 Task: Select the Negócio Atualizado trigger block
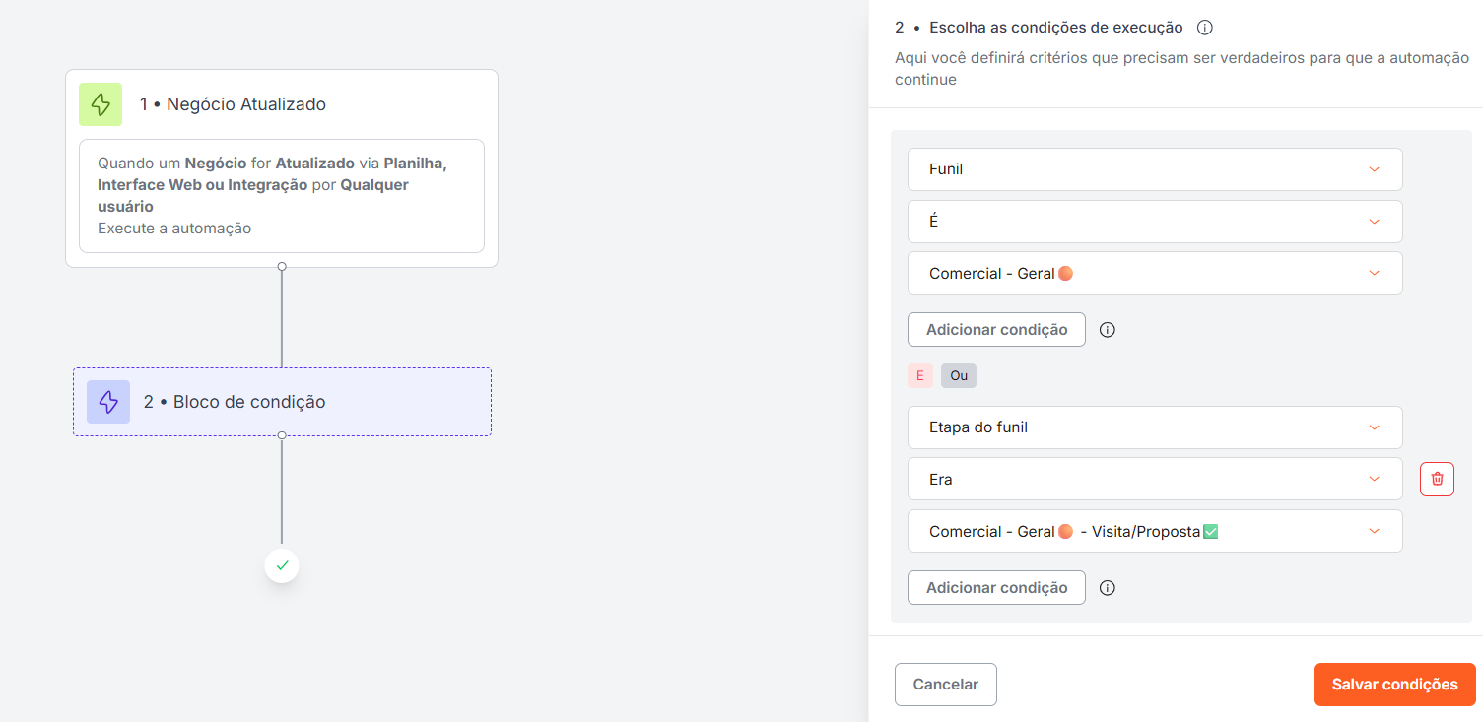pos(282,168)
